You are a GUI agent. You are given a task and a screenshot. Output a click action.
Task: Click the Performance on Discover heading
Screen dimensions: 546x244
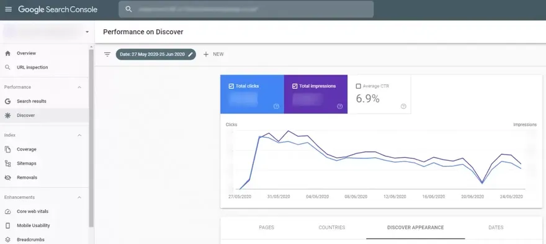click(143, 32)
